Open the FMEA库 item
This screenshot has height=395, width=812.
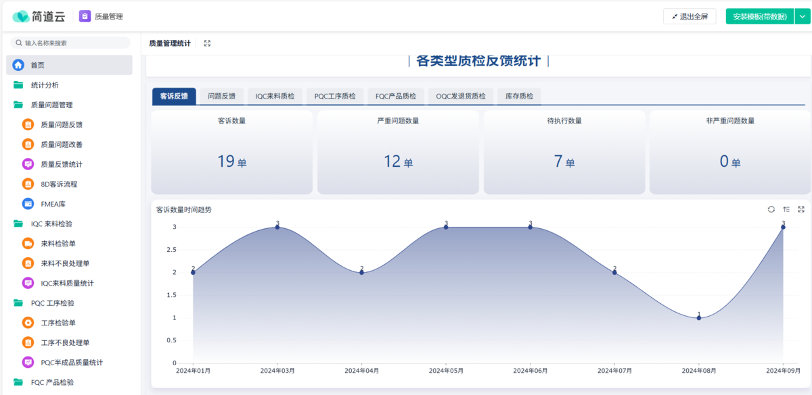coord(69,204)
